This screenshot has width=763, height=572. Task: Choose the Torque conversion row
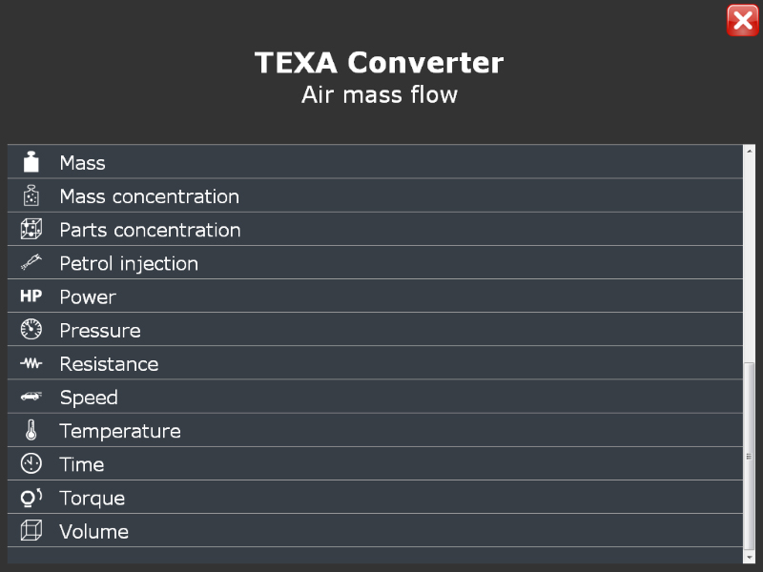coord(375,497)
